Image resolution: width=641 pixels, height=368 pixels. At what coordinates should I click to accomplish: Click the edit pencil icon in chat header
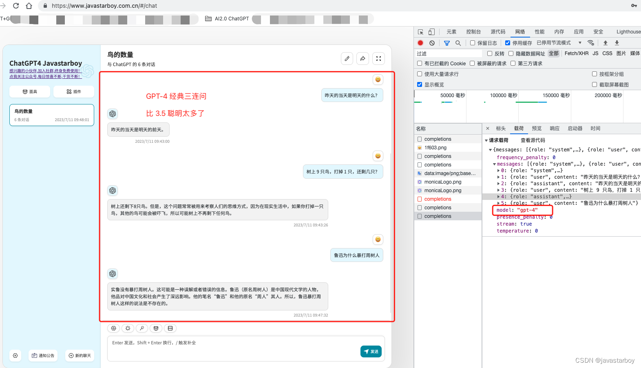click(347, 58)
